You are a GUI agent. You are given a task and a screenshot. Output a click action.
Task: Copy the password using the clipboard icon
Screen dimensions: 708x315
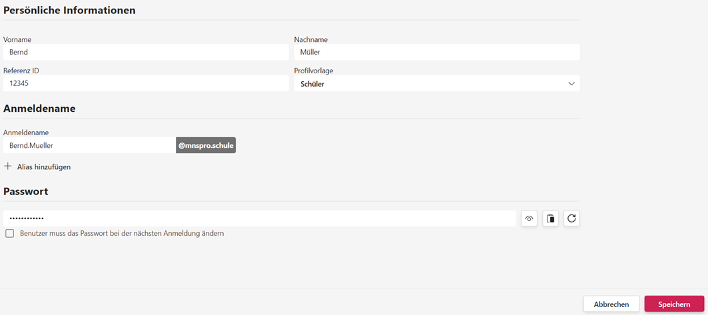tap(550, 218)
